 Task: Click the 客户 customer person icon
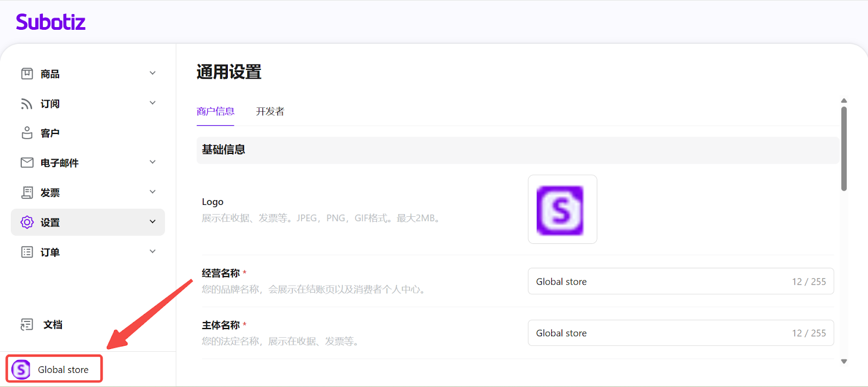click(27, 133)
